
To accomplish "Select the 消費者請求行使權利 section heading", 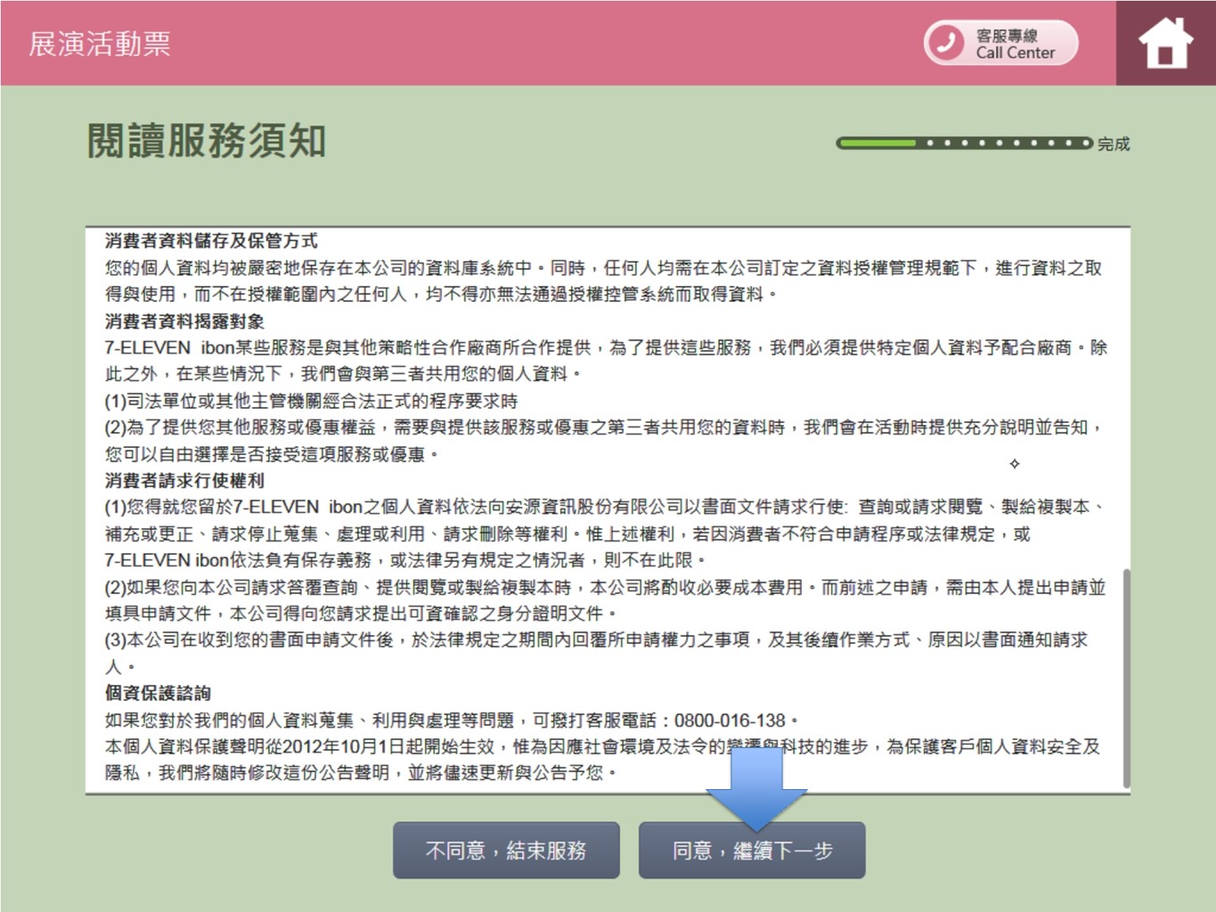I will tap(184, 481).
